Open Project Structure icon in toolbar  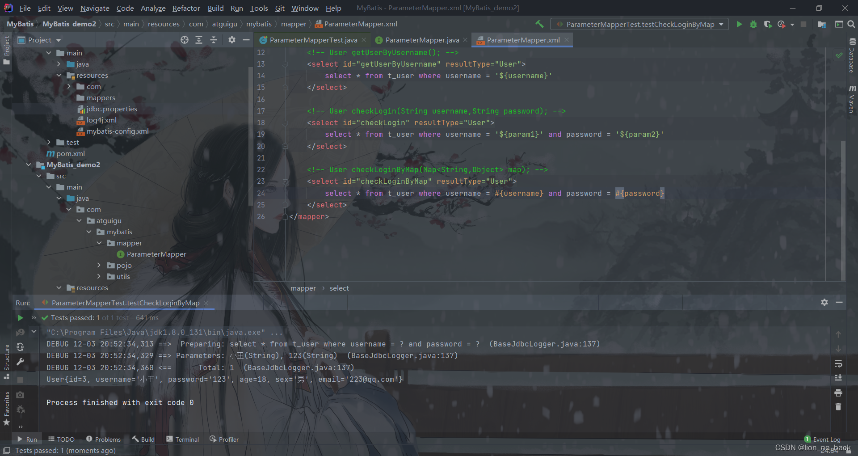(x=821, y=24)
